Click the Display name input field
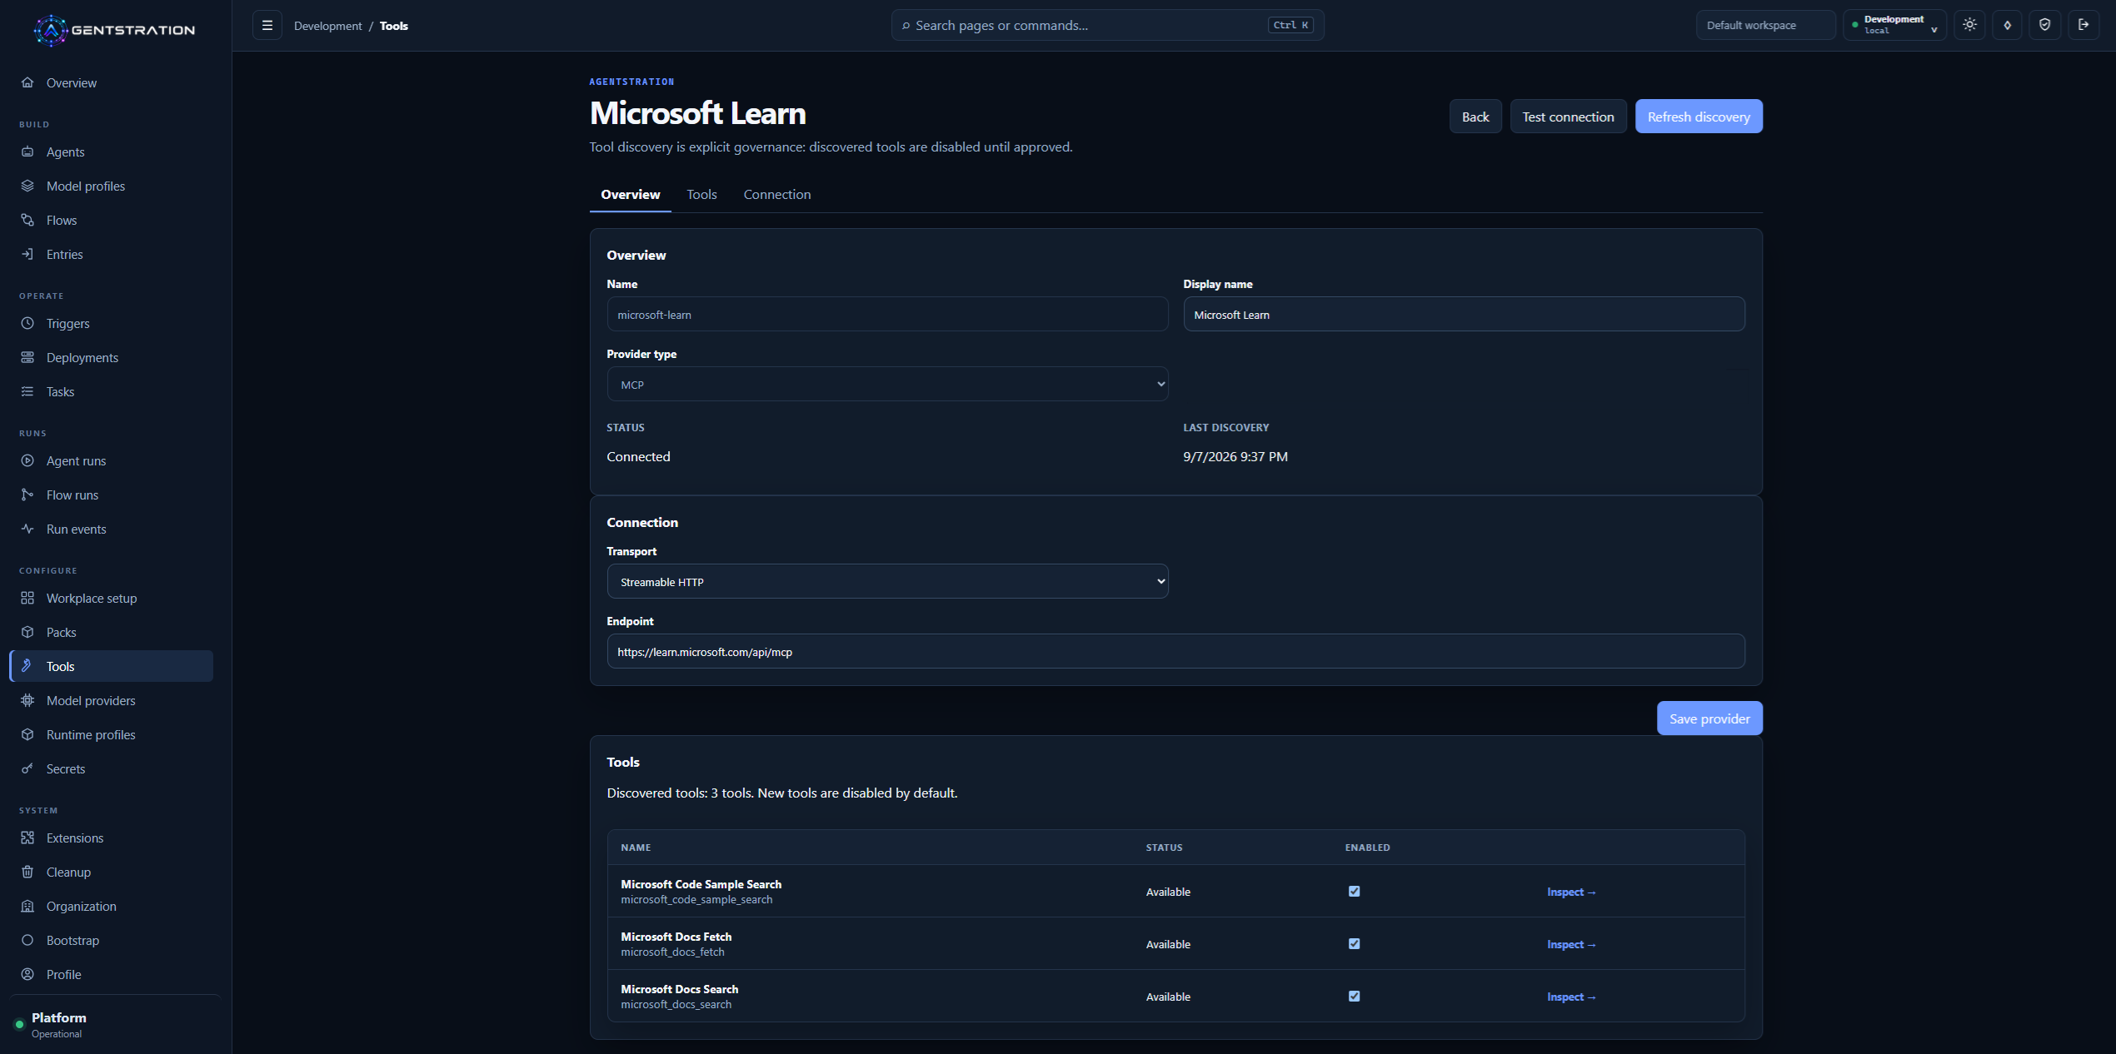Viewport: 2116px width, 1054px height. pyautogui.click(x=1464, y=314)
